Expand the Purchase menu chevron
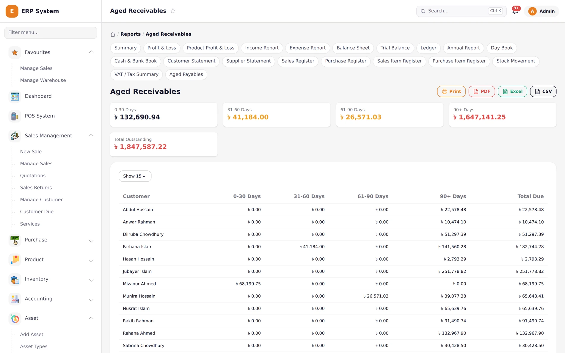 point(91,241)
